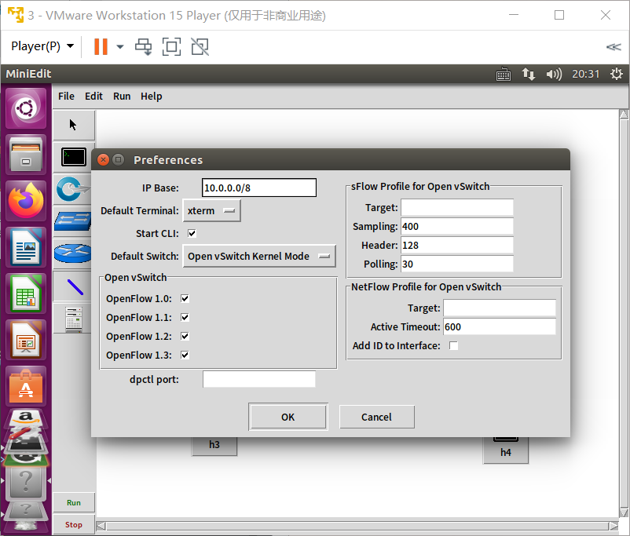Click the clock showing 20:31

pos(586,74)
